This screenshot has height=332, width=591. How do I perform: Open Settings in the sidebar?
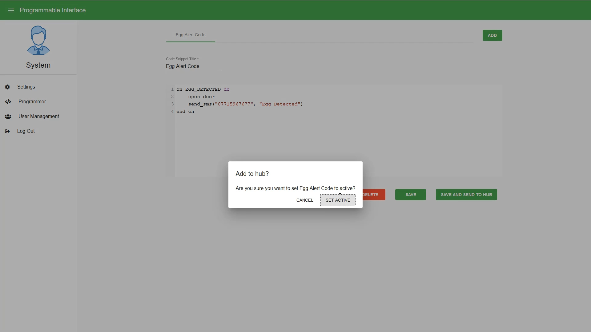(38, 87)
